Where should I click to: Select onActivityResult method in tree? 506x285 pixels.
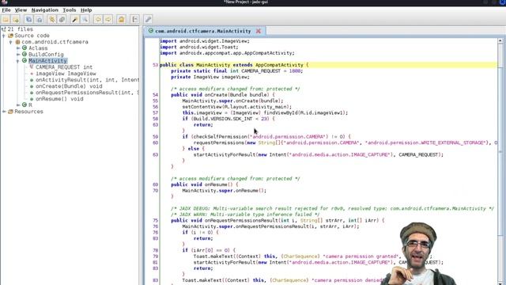(87, 79)
